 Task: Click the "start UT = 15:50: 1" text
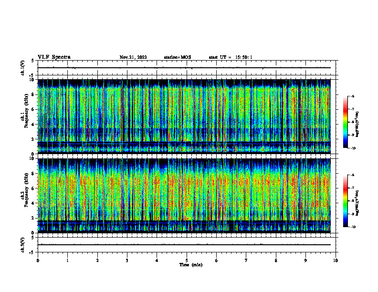click(x=231, y=57)
